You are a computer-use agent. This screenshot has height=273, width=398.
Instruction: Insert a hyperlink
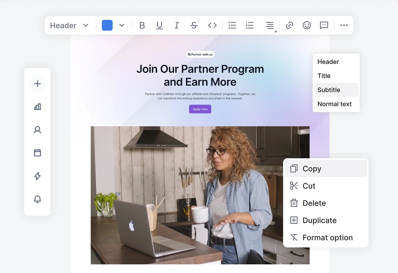pos(289,25)
